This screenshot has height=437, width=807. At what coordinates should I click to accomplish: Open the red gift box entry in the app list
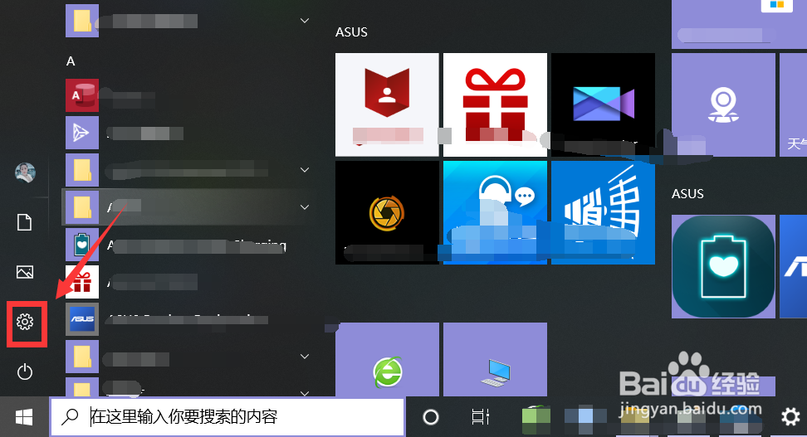tap(82, 282)
